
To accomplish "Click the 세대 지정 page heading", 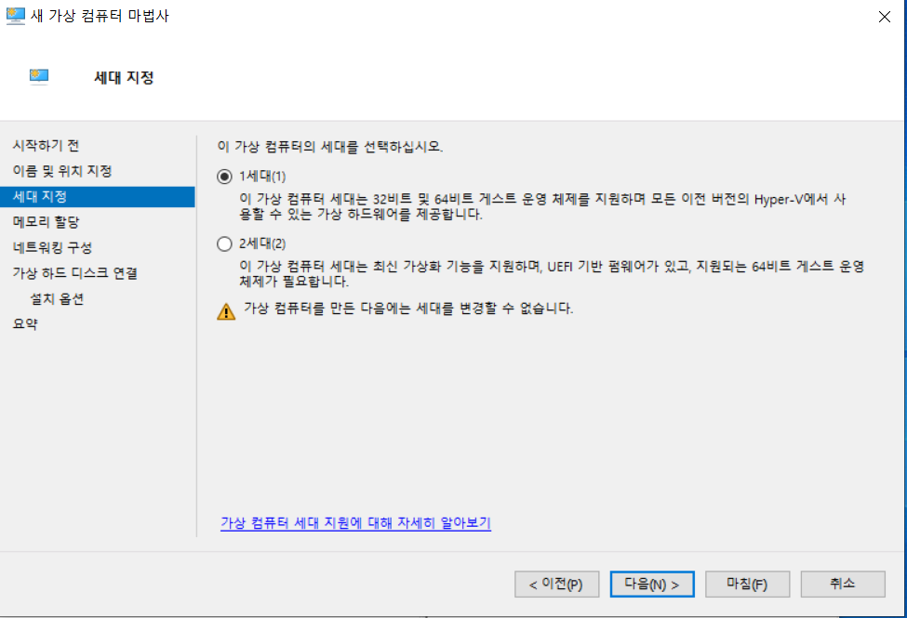I will (x=124, y=77).
